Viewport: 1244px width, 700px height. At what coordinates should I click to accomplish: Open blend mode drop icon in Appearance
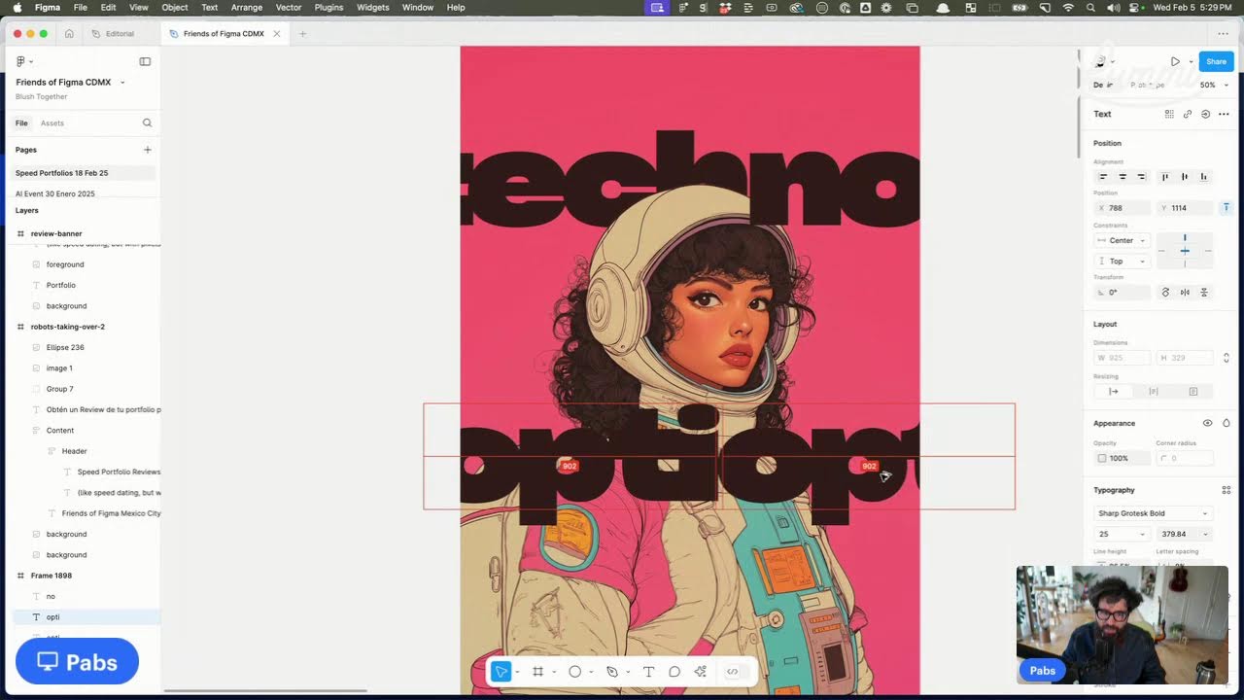[1227, 423]
